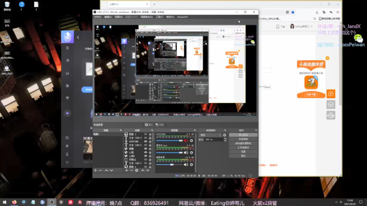Pop out the Audio Mixer dock icon

(195, 130)
